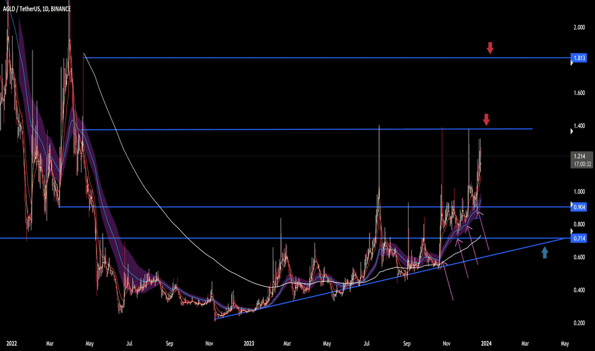This screenshot has height=351, width=595.
Task: Select the horizontal resistance line at 1.813
Action: pyautogui.click(x=326, y=57)
